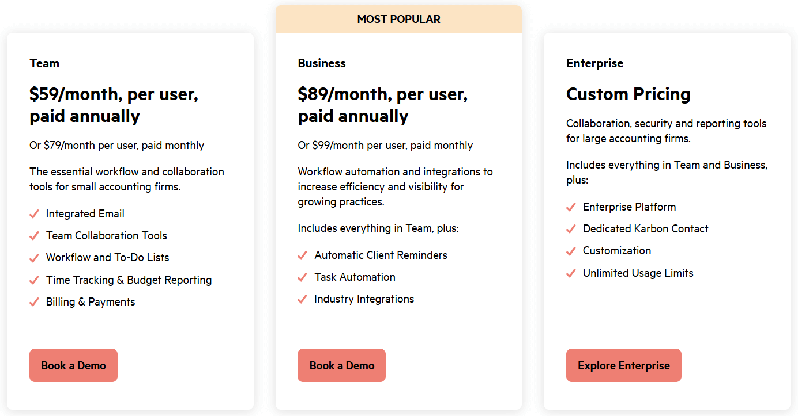
Task: Click the MOST POPULAR banner
Action: coord(398,19)
